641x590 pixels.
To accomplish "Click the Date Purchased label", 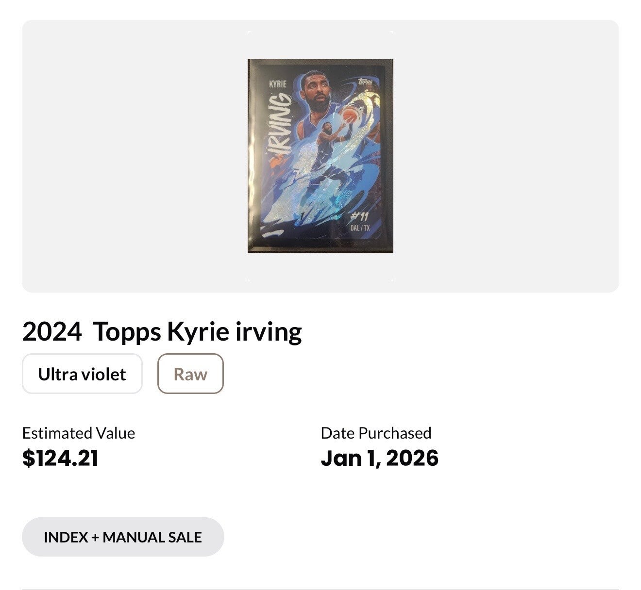I will 376,433.
